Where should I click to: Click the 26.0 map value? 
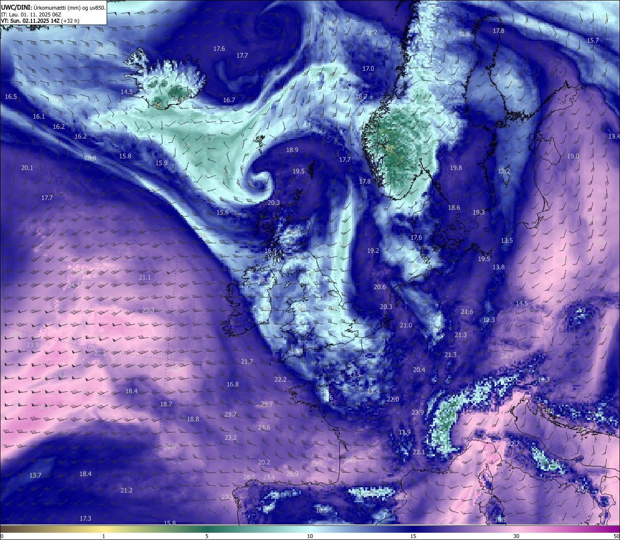tap(170, 447)
